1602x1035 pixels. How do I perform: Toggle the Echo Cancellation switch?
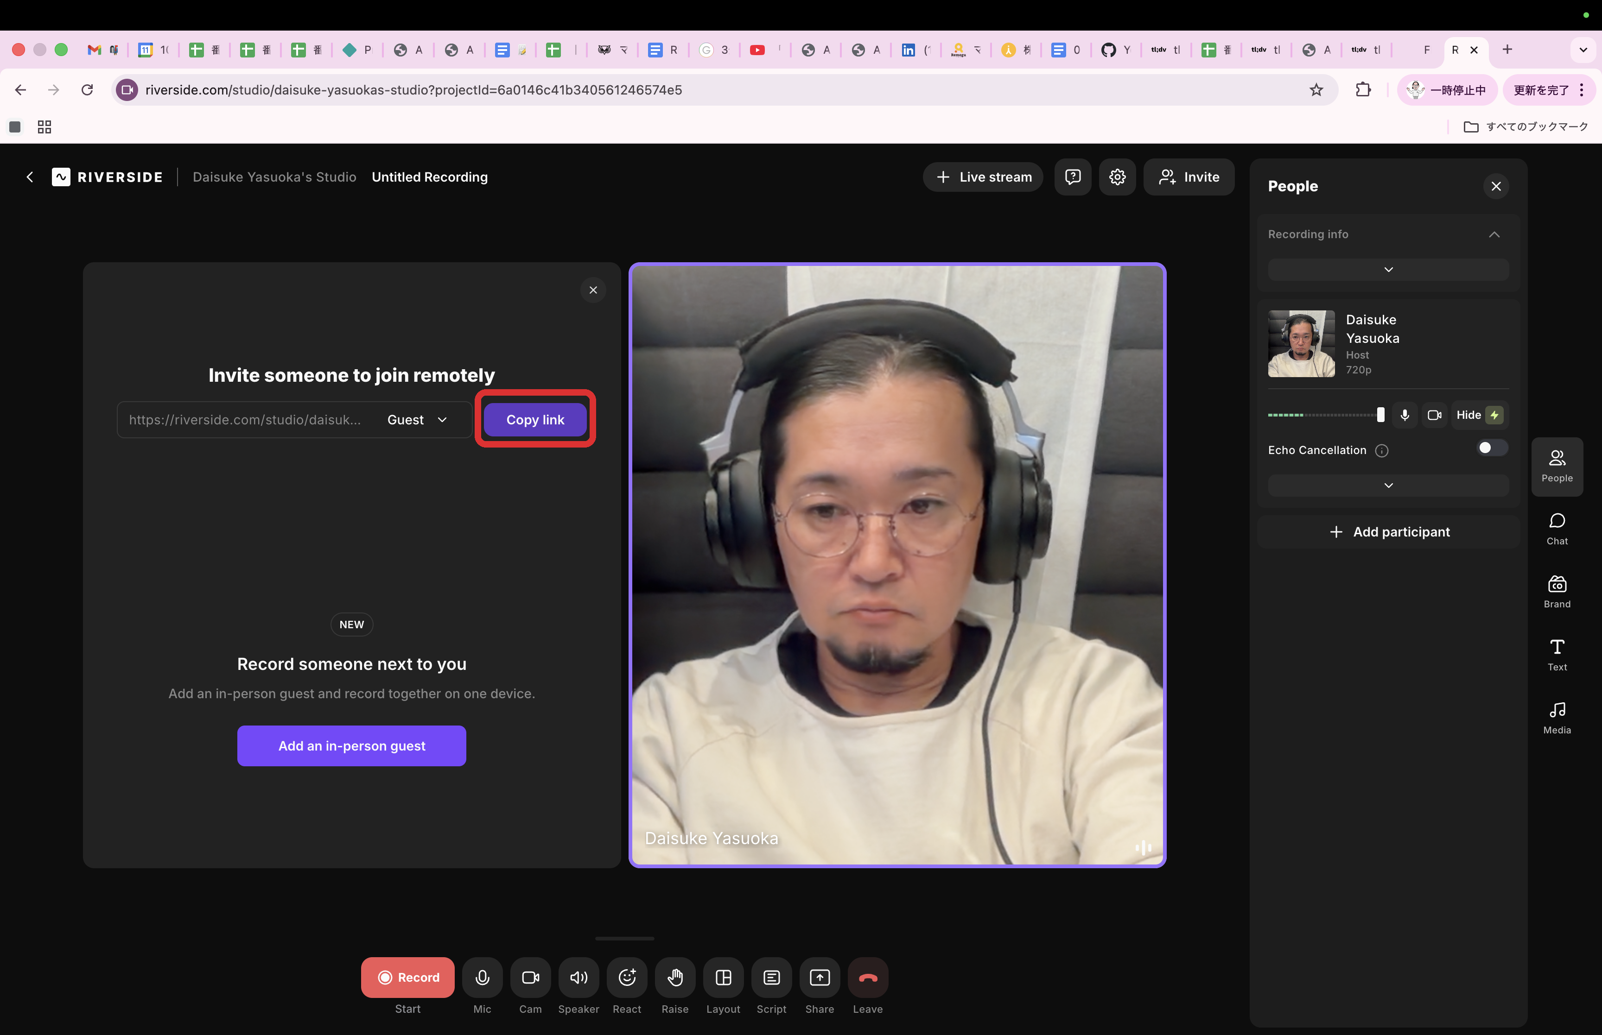point(1492,448)
